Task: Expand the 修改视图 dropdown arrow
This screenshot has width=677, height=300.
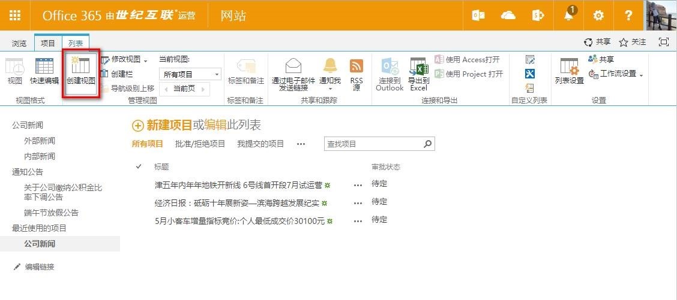Action: click(146, 60)
